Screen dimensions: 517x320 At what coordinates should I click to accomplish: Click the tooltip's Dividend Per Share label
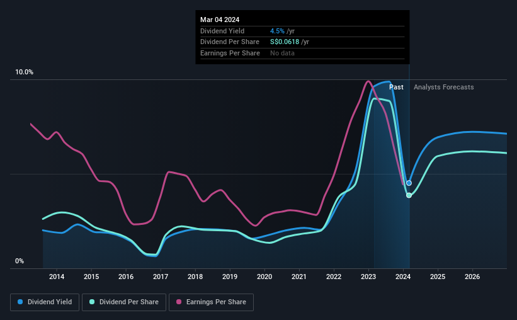(x=230, y=42)
